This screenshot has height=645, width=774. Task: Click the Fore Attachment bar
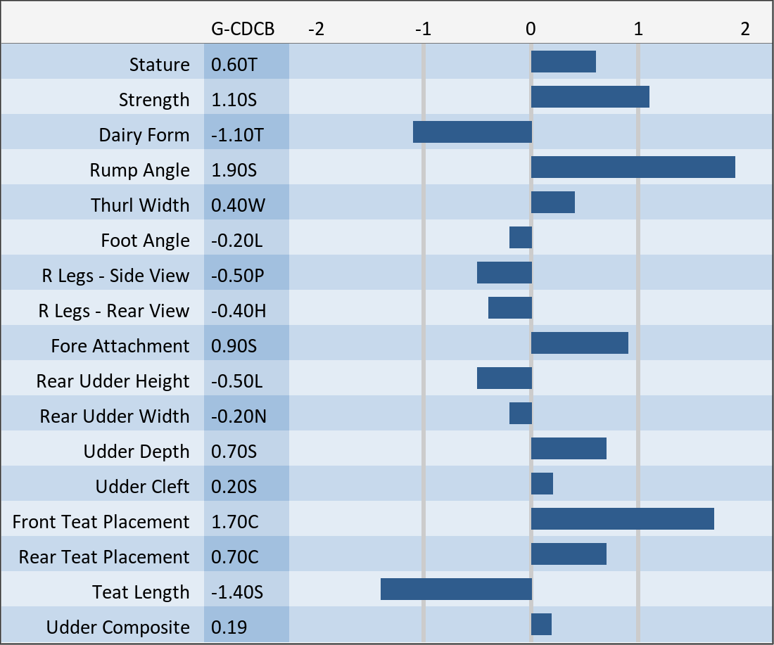point(579,343)
